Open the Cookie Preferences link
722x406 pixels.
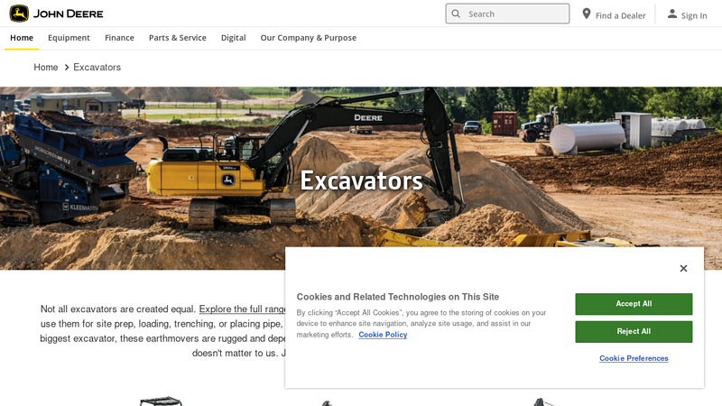click(x=634, y=358)
